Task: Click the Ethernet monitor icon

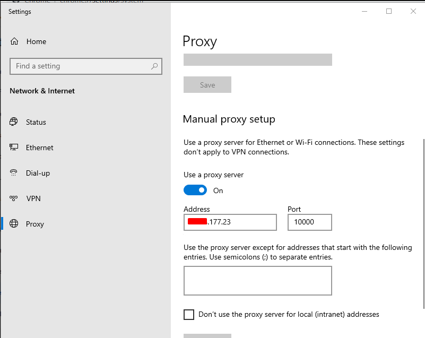Action: click(x=14, y=147)
